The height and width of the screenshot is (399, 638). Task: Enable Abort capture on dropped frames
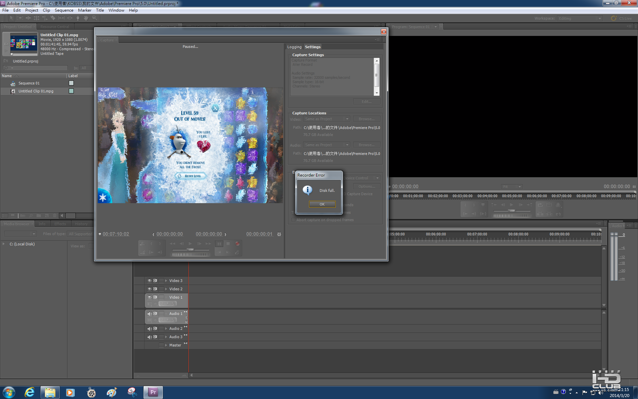[x=293, y=220]
